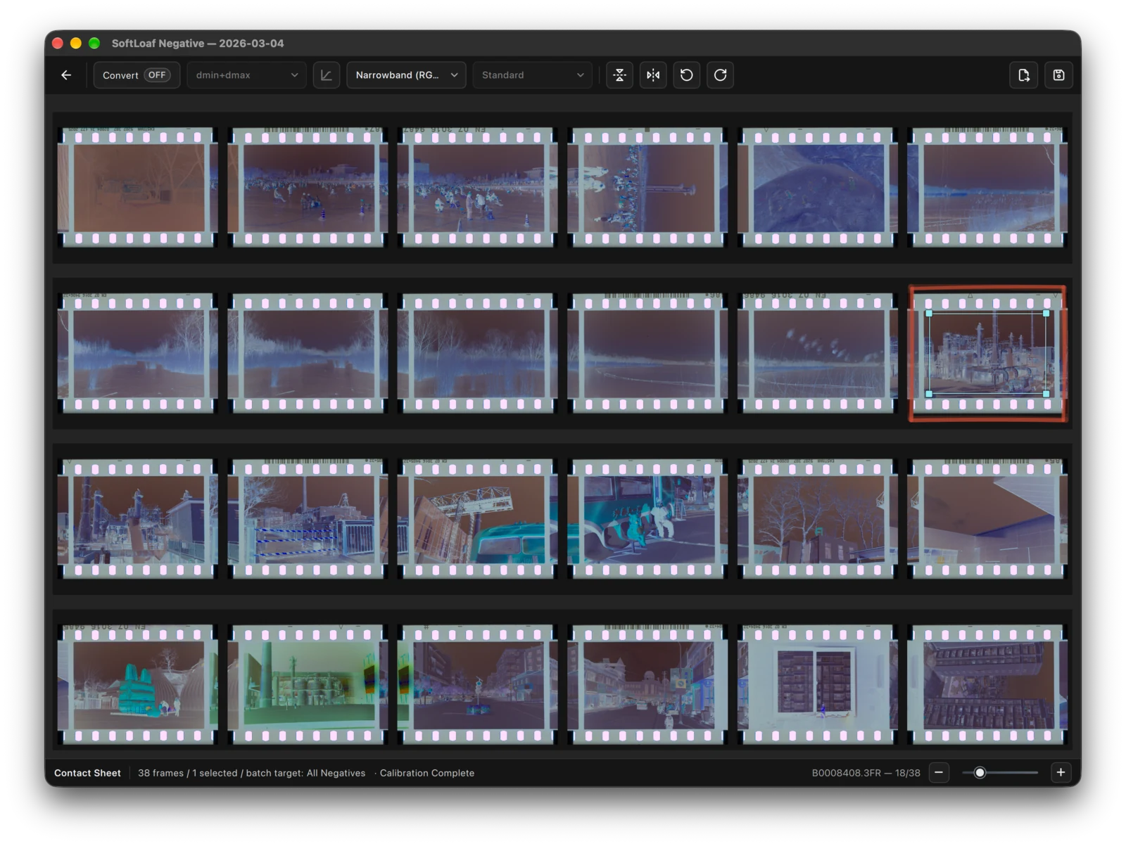This screenshot has height=846, width=1126.
Task: Zoom in with the plus button
Action: 1061,772
